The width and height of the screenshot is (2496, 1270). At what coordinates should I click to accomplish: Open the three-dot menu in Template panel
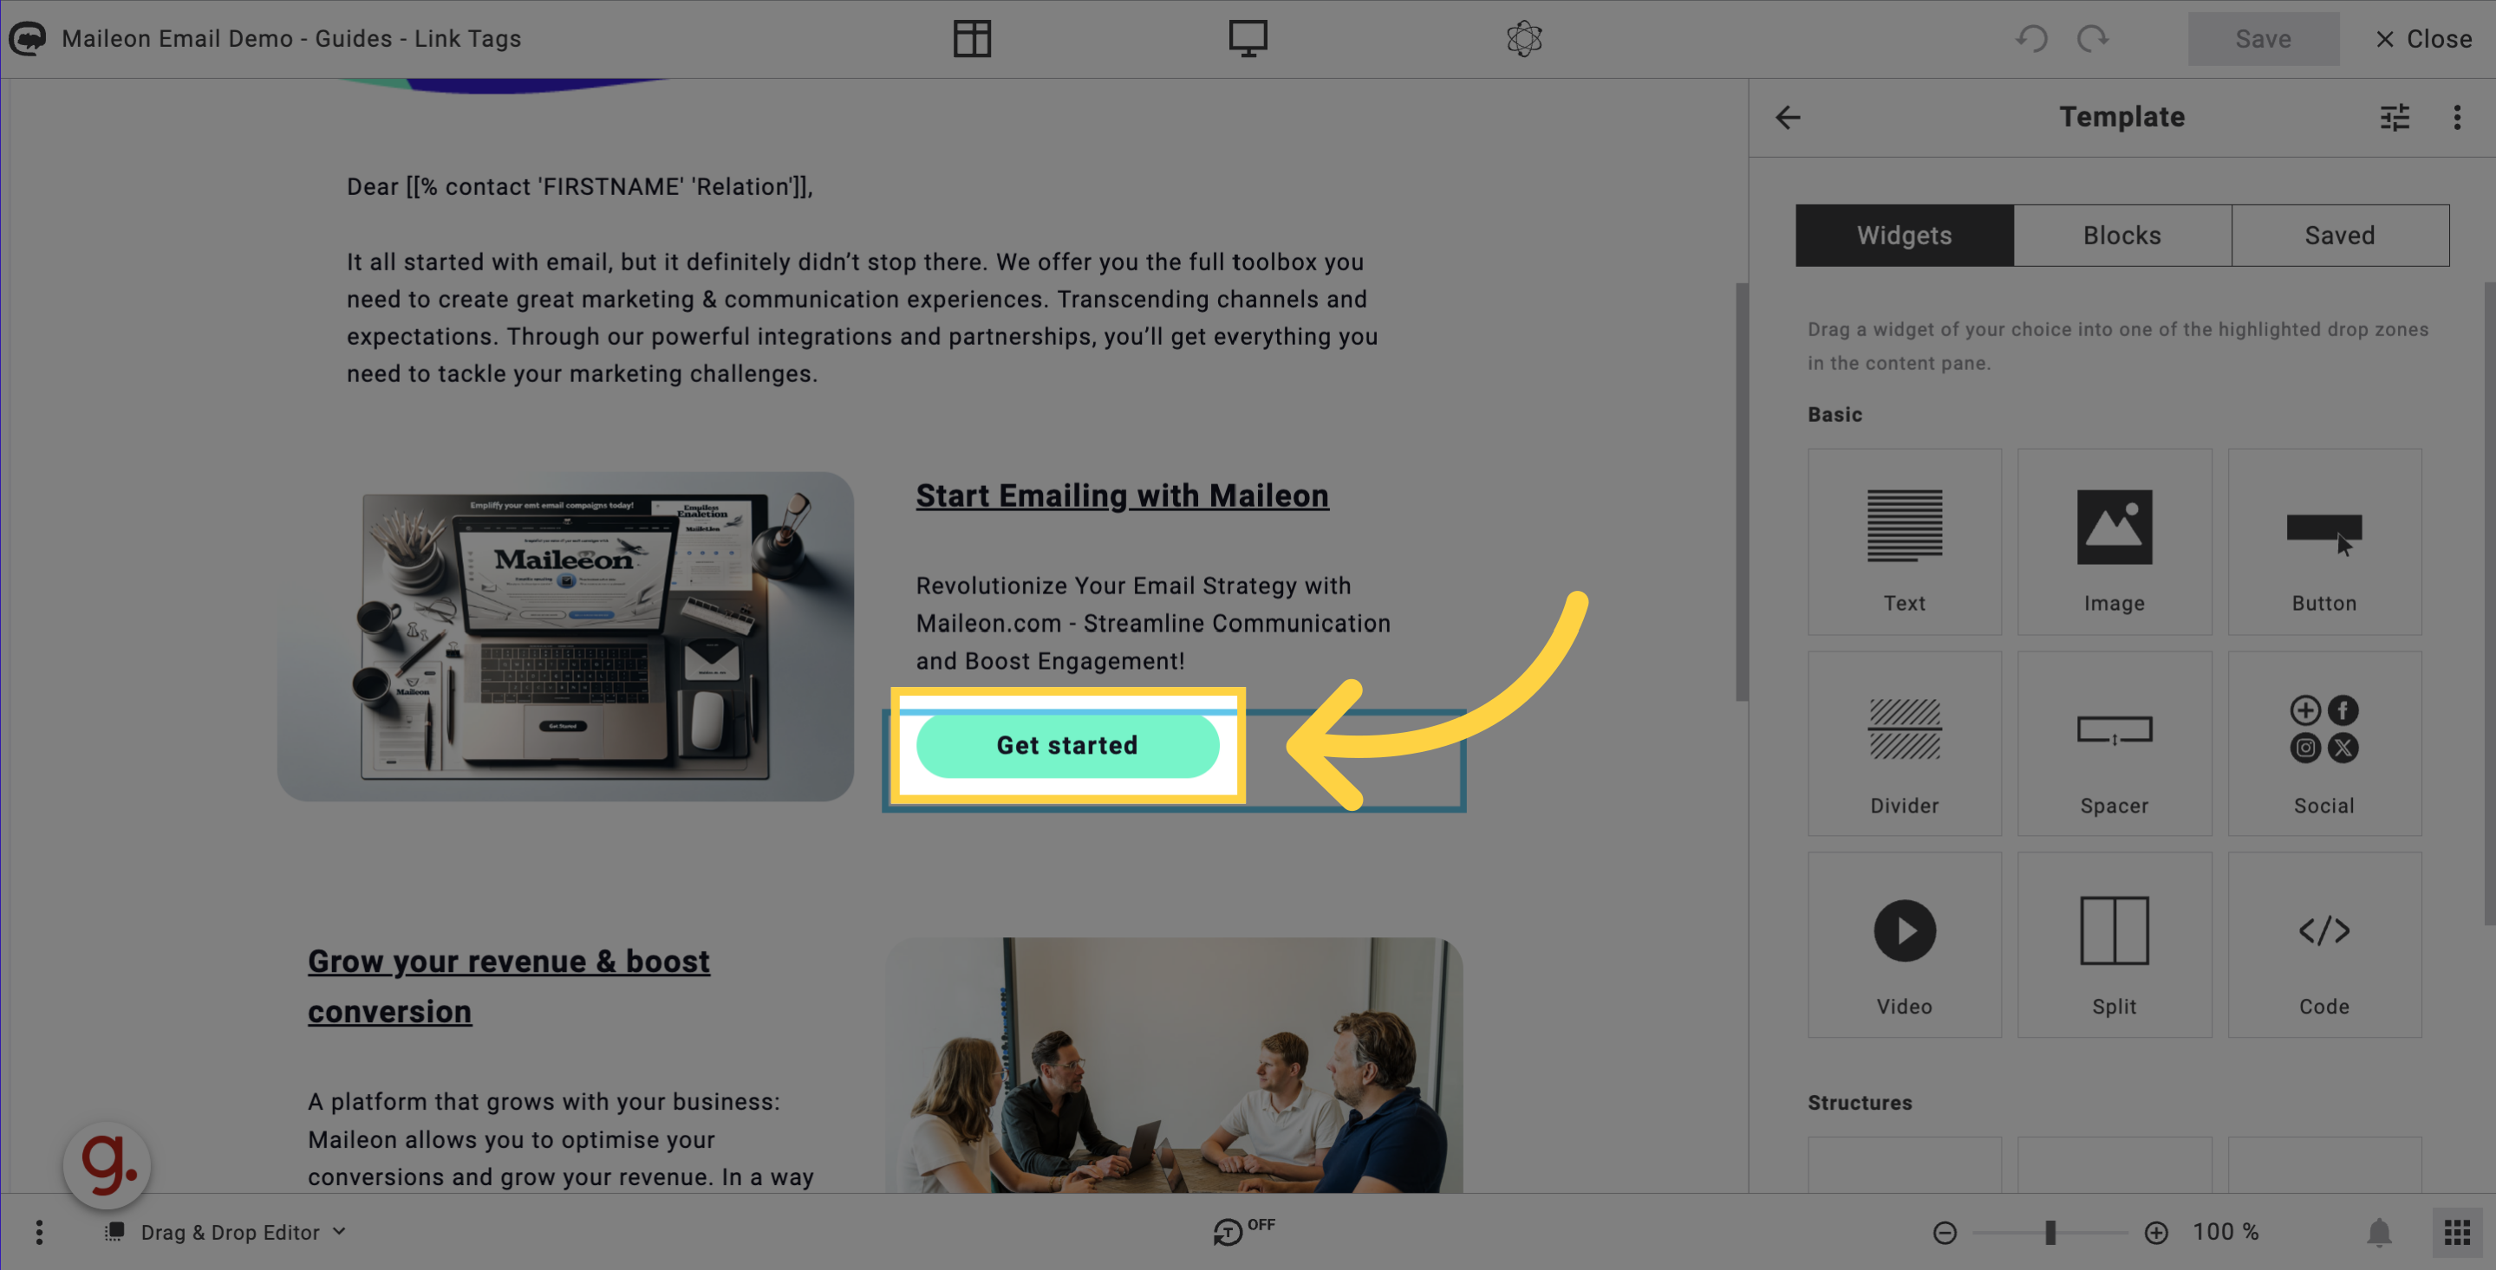tap(2457, 117)
